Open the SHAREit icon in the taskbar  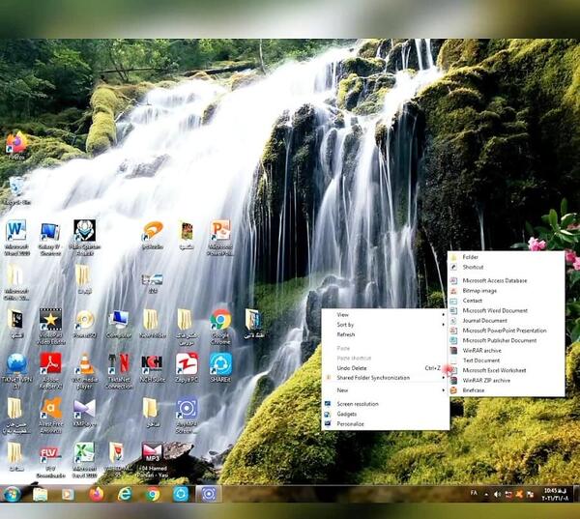[x=181, y=494]
